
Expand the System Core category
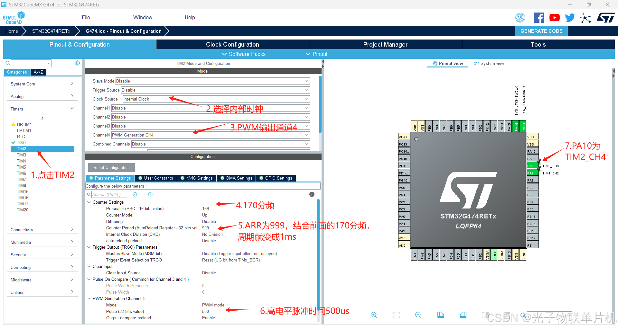[42, 84]
